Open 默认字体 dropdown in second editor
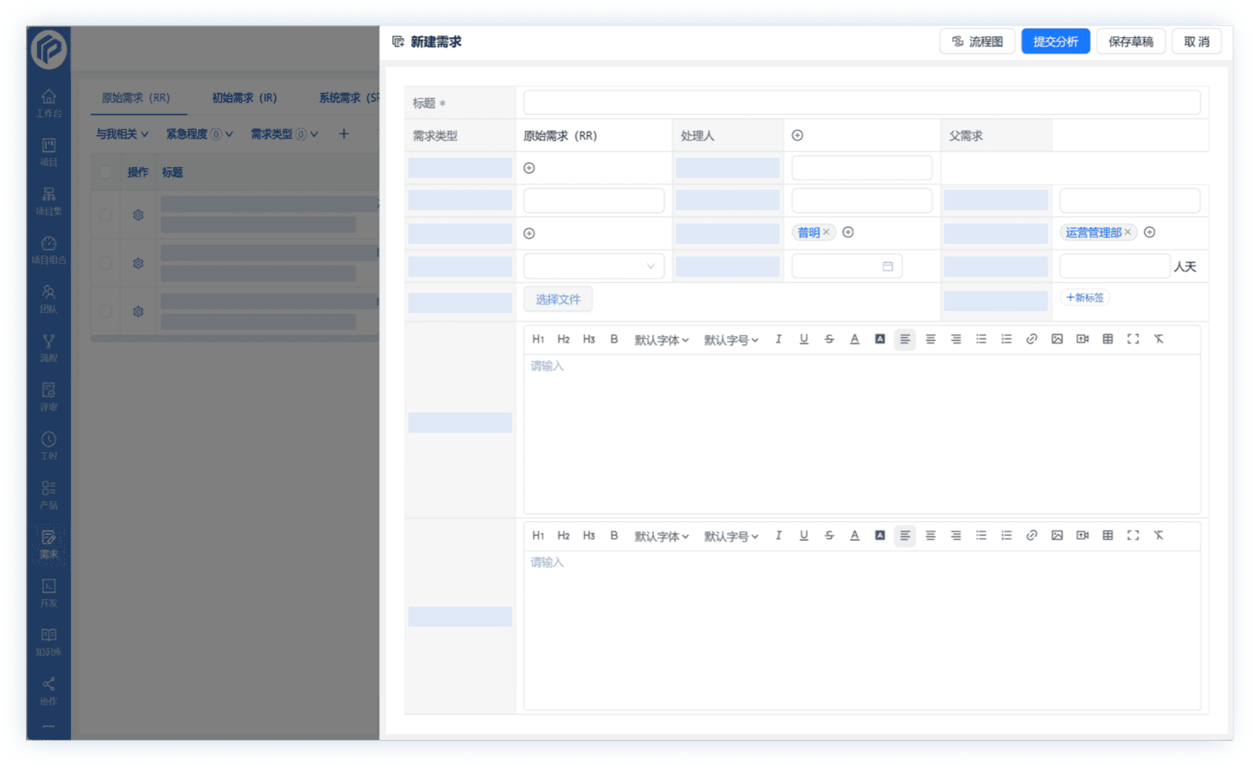 tap(661, 536)
